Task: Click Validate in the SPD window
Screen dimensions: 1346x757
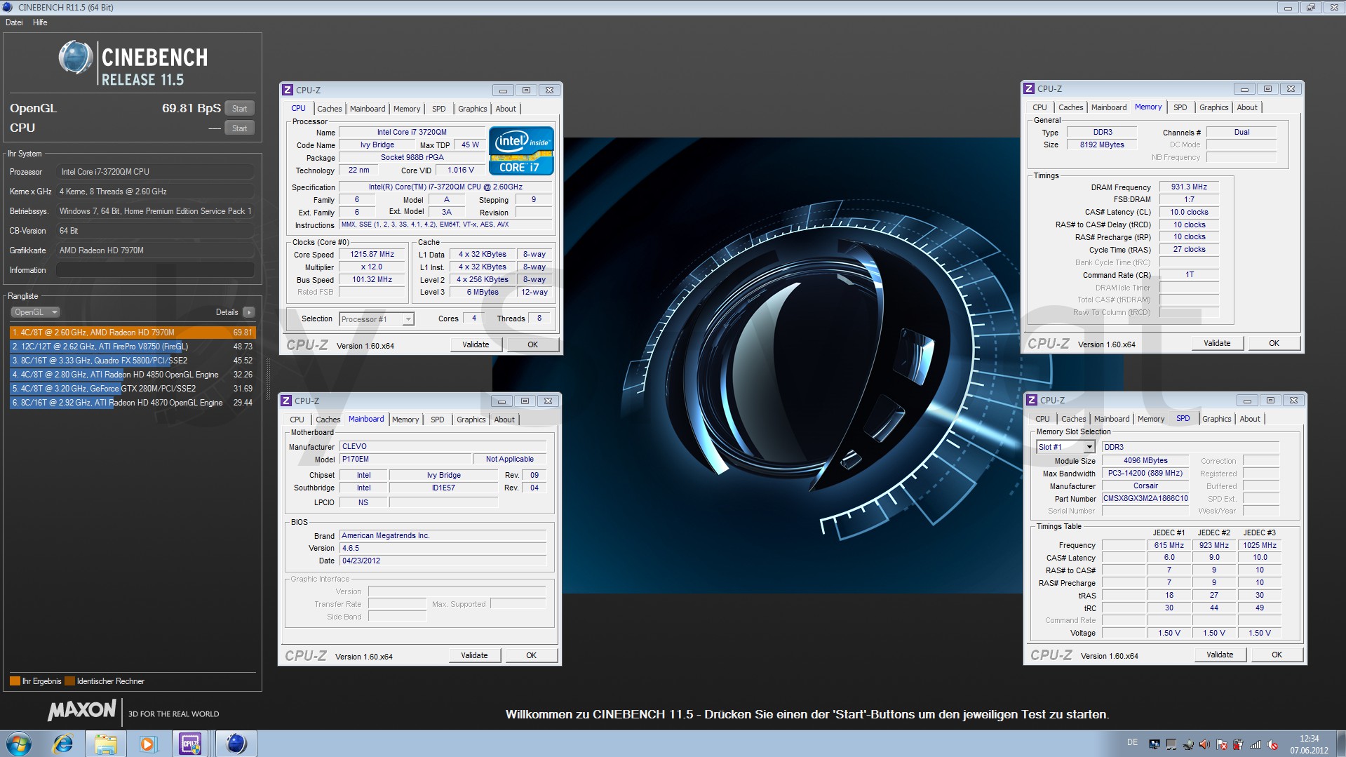Action: pos(1220,655)
